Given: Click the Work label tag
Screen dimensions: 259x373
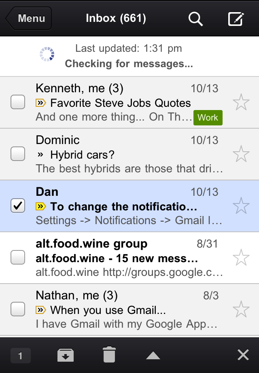Looking at the screenshot, I should [x=208, y=117].
